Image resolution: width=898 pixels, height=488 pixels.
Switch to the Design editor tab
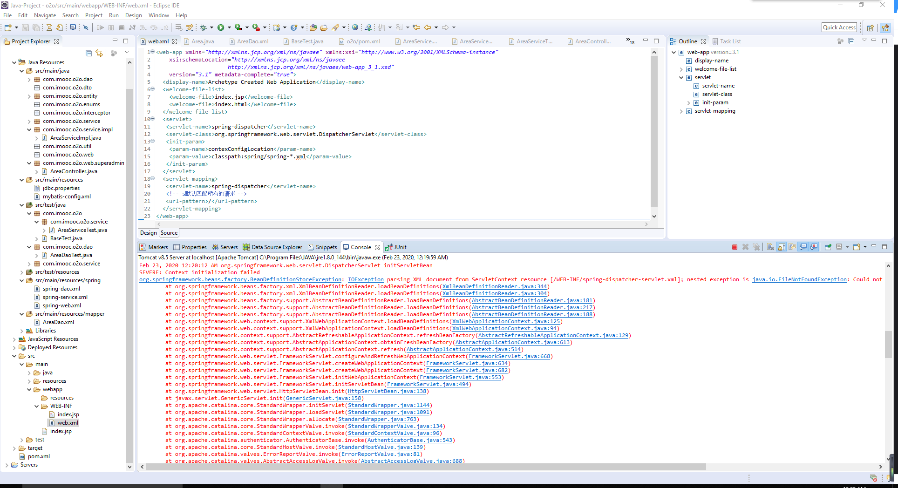(149, 233)
